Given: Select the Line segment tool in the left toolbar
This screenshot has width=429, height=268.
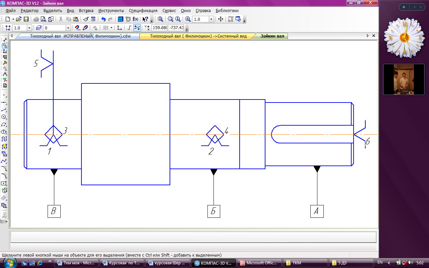Looking at the screenshot, I should [5, 110].
